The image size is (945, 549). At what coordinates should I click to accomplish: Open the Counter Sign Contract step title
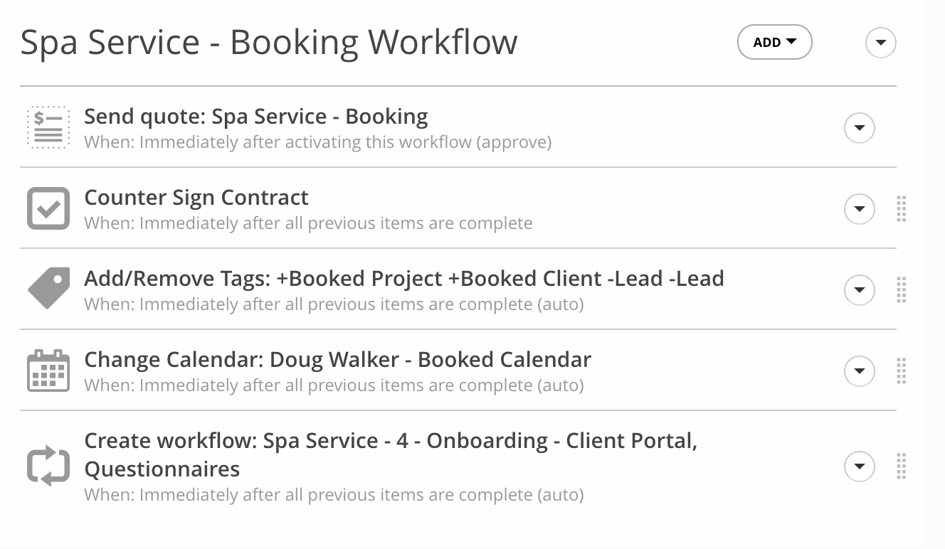tap(196, 198)
